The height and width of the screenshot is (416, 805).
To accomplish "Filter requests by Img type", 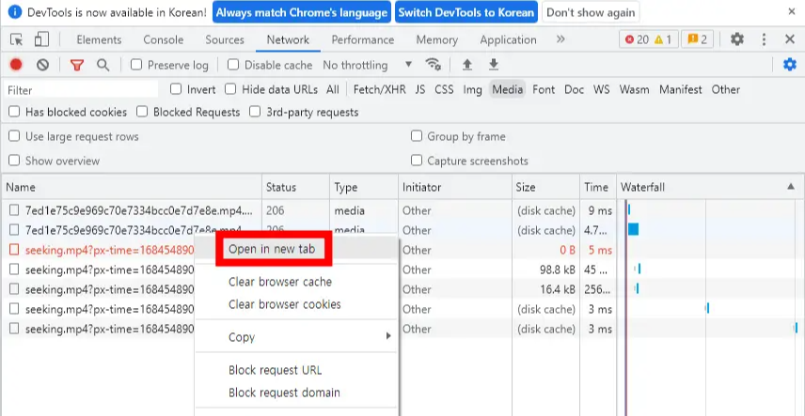I will [x=472, y=90].
